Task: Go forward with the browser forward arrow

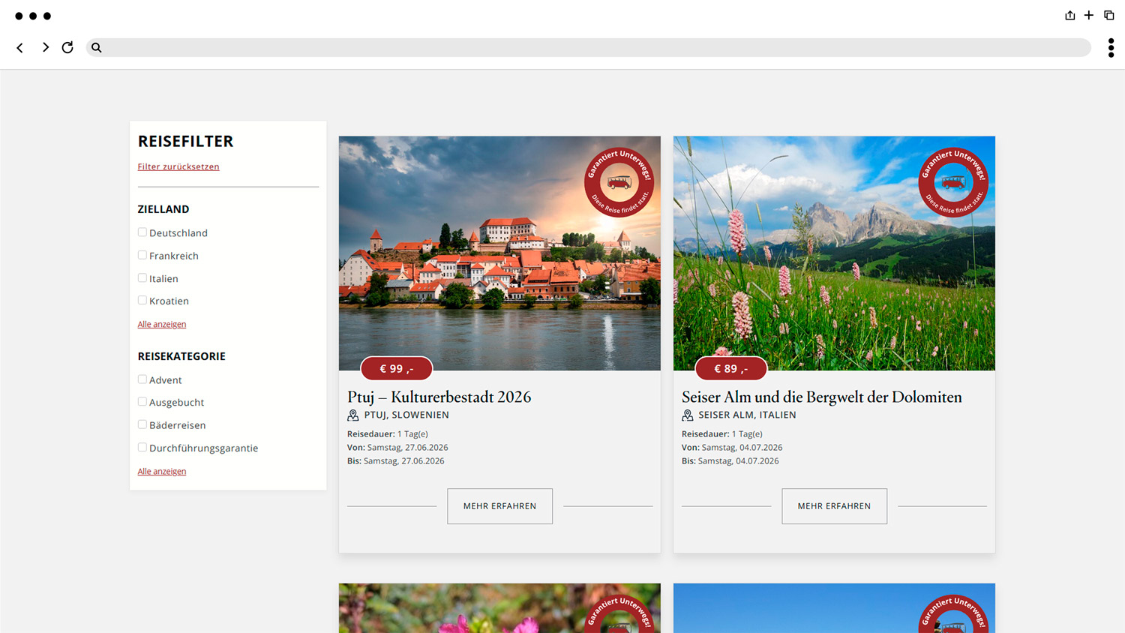Action: [45, 47]
